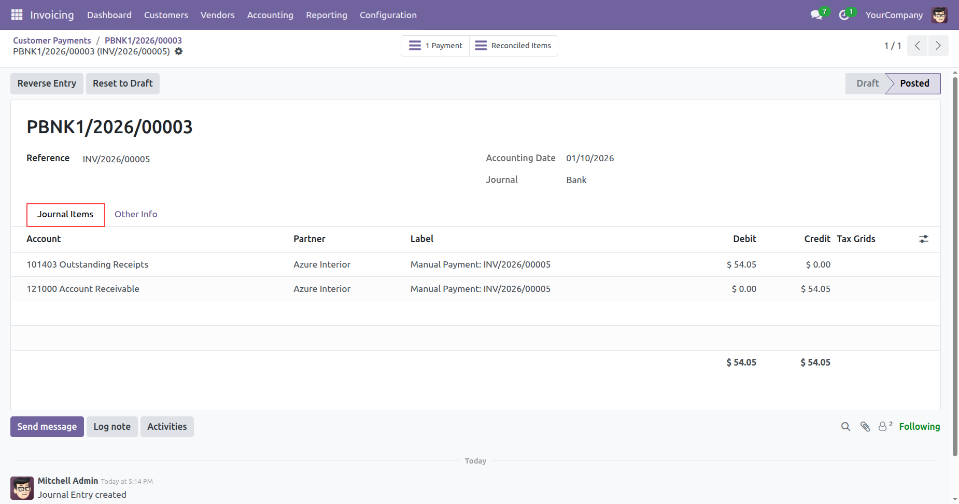This screenshot has width=959, height=504.
Task: Expand the Configuration menu
Action: tap(388, 15)
